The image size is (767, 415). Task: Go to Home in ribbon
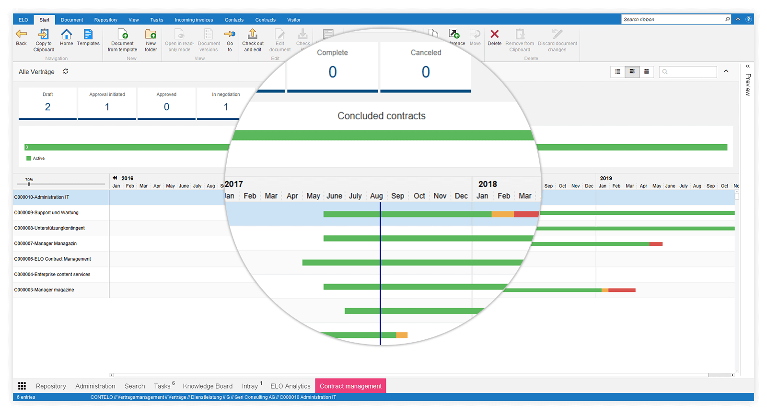66,34
